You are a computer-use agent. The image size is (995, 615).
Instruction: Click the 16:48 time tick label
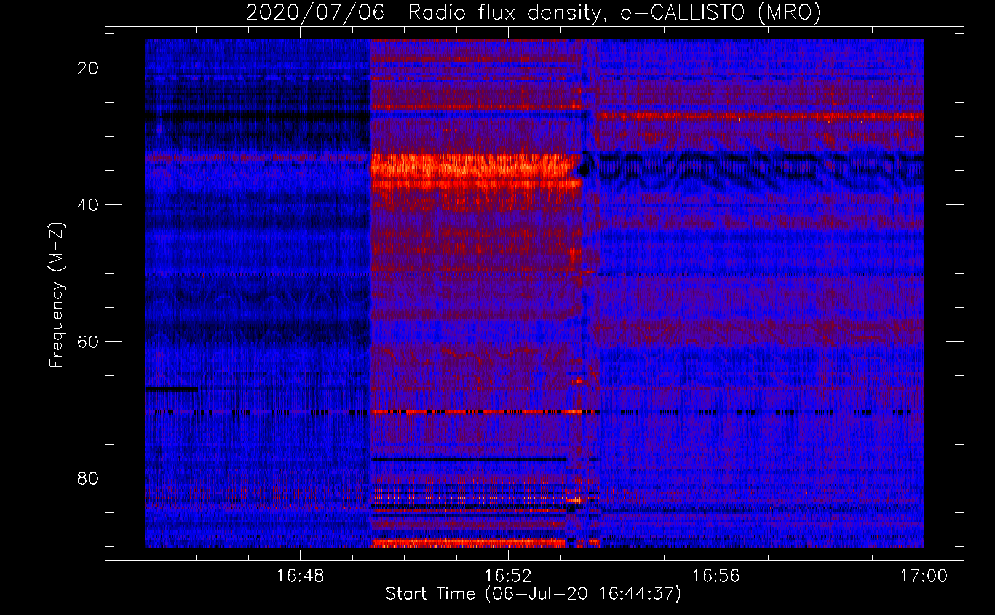coord(300,576)
